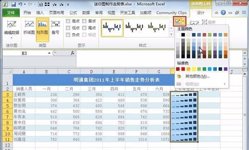Select the first sparkline style thumbnail

tap(112, 28)
